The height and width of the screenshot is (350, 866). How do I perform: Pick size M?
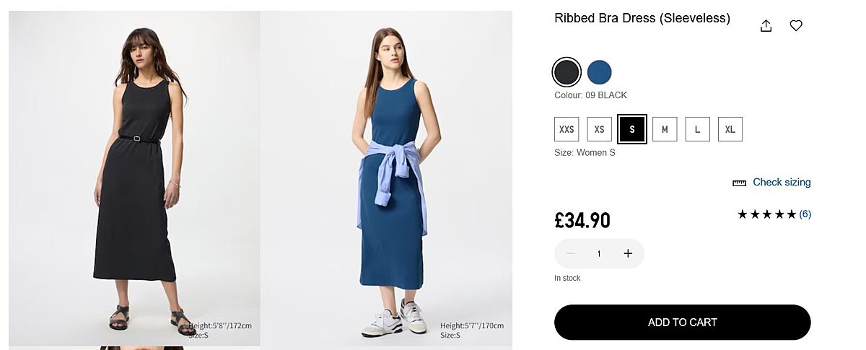(x=665, y=129)
